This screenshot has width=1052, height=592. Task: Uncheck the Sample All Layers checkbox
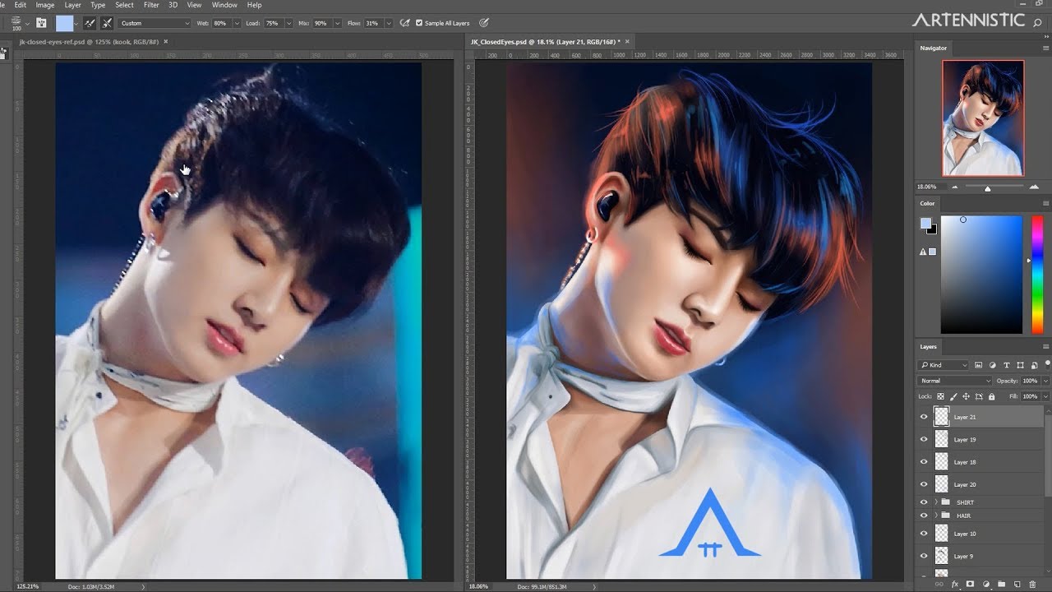(419, 23)
